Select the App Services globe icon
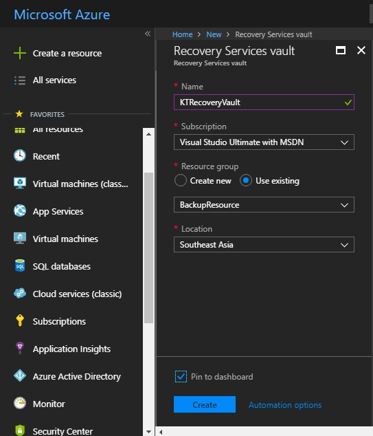The width and height of the screenshot is (373, 436). [x=20, y=210]
